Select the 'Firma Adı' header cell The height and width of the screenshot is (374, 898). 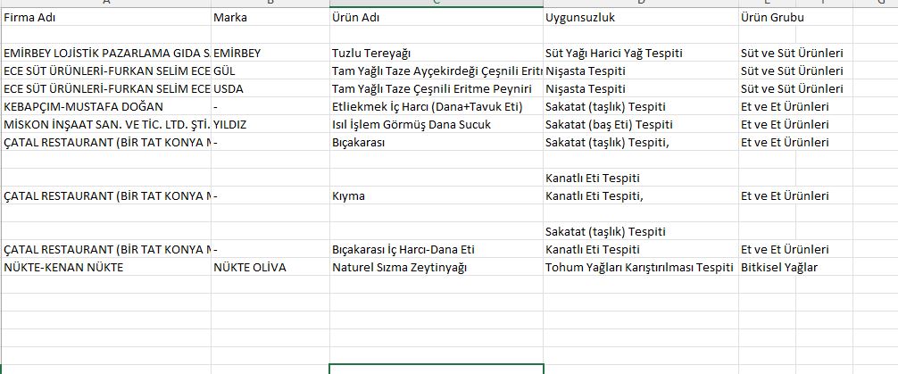(106, 17)
